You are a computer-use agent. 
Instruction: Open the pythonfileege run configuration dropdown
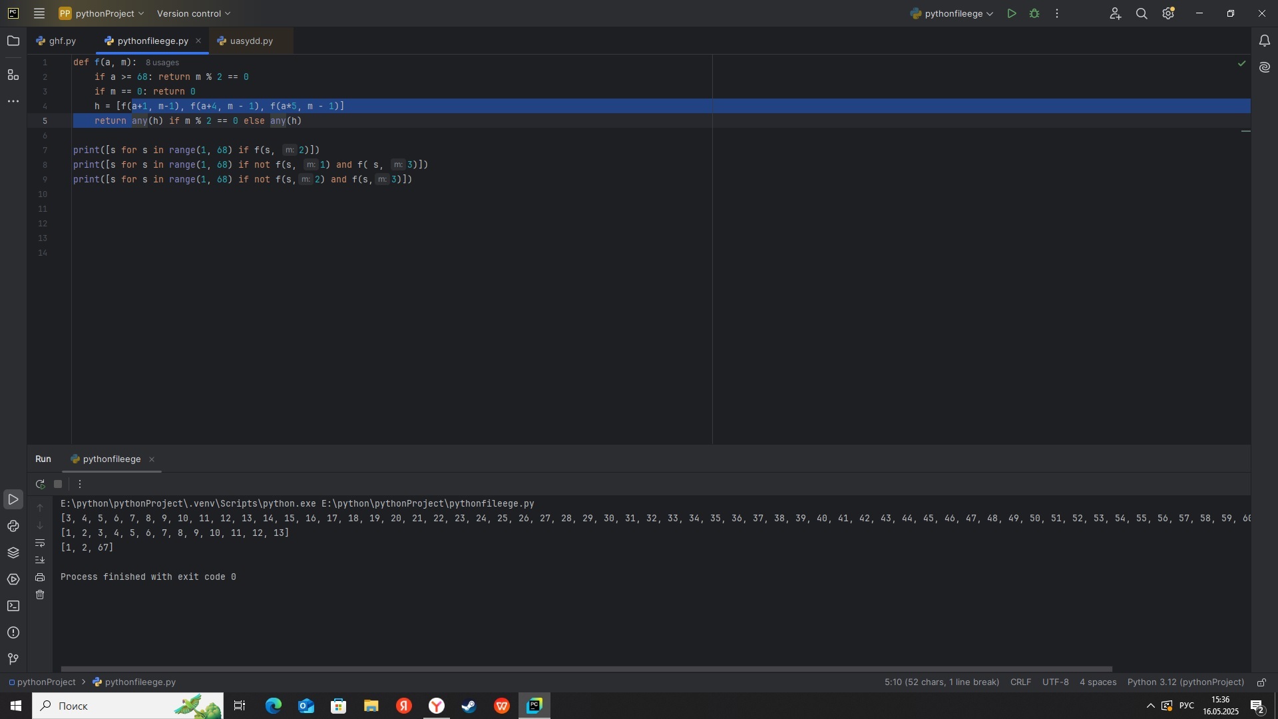(x=952, y=13)
